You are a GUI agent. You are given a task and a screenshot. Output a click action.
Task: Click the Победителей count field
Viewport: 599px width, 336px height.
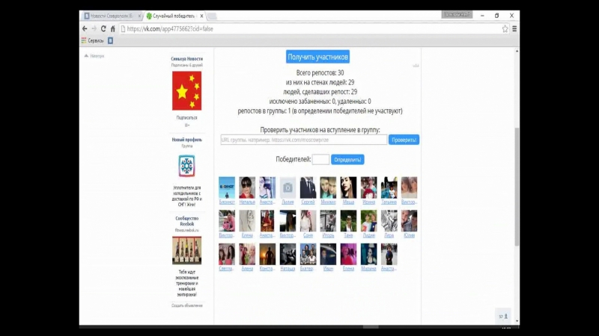(x=320, y=159)
